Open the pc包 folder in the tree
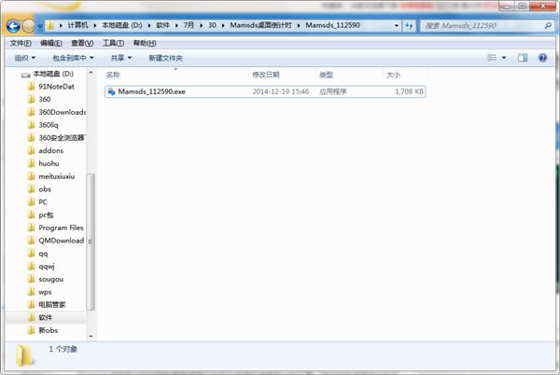This screenshot has height=375, width=560. point(41,215)
